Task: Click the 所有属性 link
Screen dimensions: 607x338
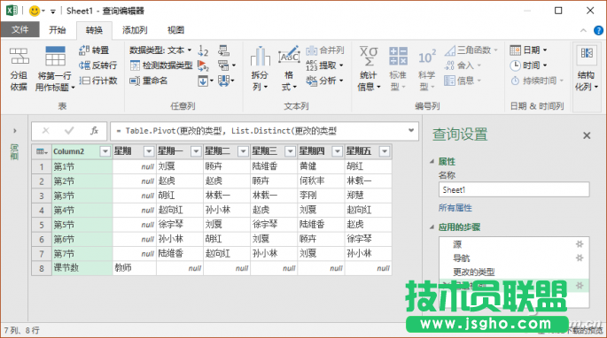Action: click(455, 208)
